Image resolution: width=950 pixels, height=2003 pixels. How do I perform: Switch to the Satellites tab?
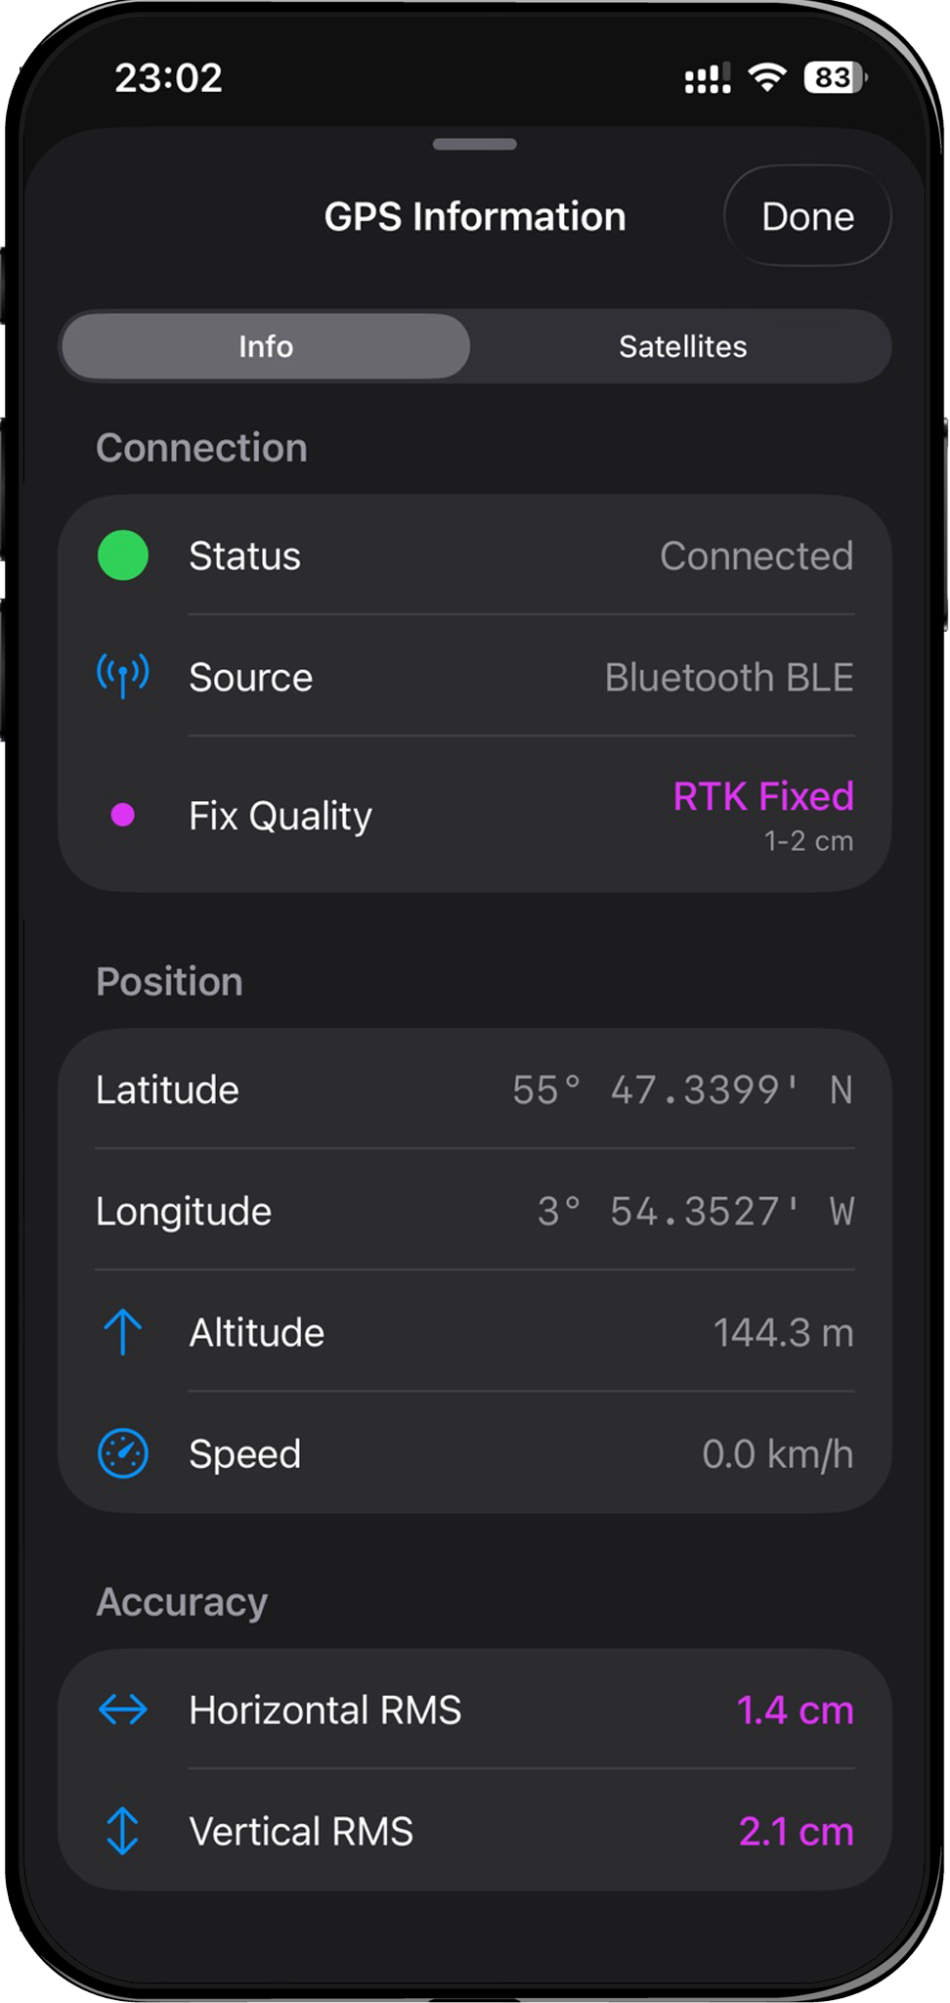(x=682, y=346)
